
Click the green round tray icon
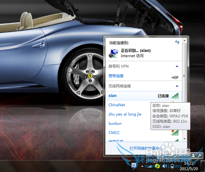click(x=157, y=166)
